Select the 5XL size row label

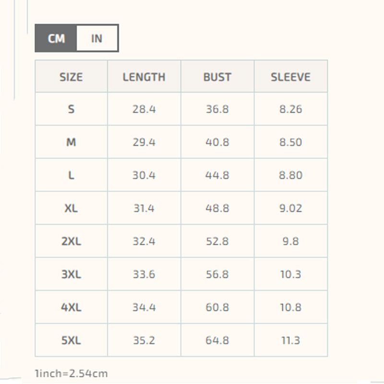pyautogui.click(x=71, y=340)
